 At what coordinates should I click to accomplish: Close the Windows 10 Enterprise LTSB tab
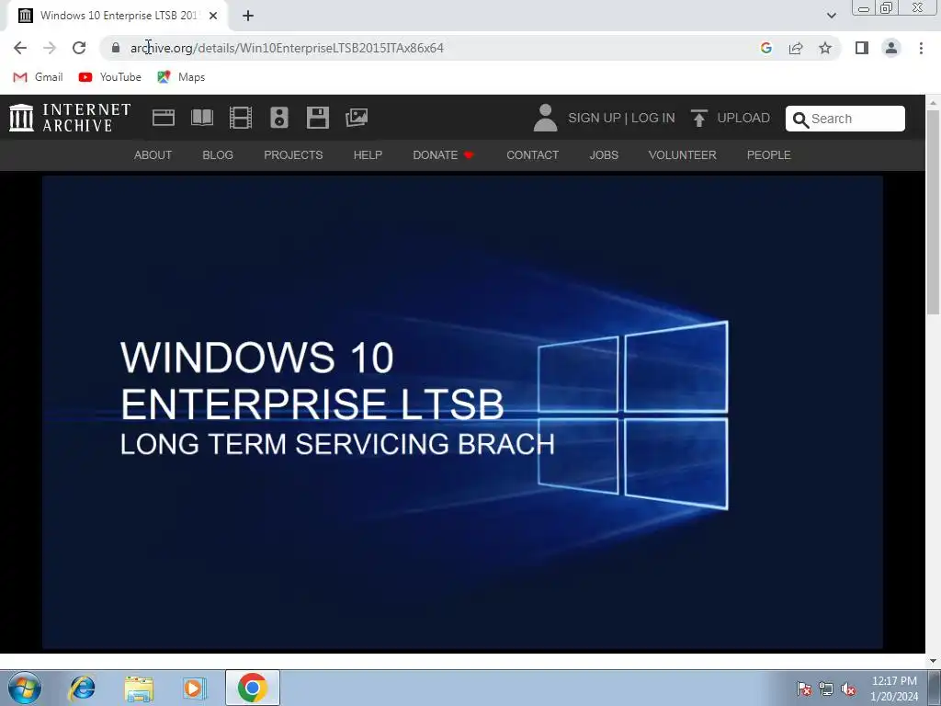coord(213,16)
